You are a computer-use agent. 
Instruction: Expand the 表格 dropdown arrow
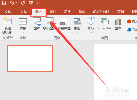tap(23, 32)
